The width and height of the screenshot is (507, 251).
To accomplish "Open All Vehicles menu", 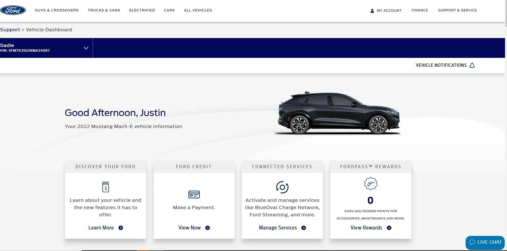I will (x=198, y=10).
